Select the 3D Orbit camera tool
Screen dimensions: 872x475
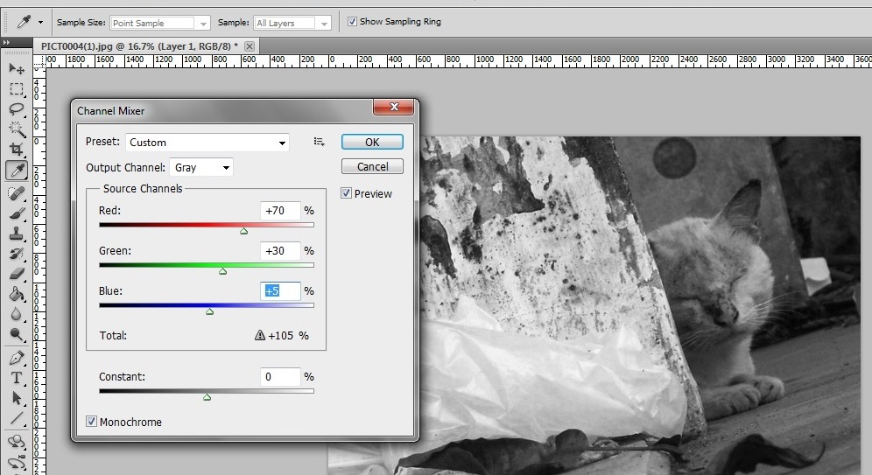16,462
